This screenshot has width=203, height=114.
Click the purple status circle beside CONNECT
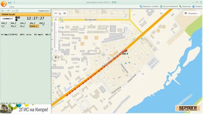(x=19, y=17)
